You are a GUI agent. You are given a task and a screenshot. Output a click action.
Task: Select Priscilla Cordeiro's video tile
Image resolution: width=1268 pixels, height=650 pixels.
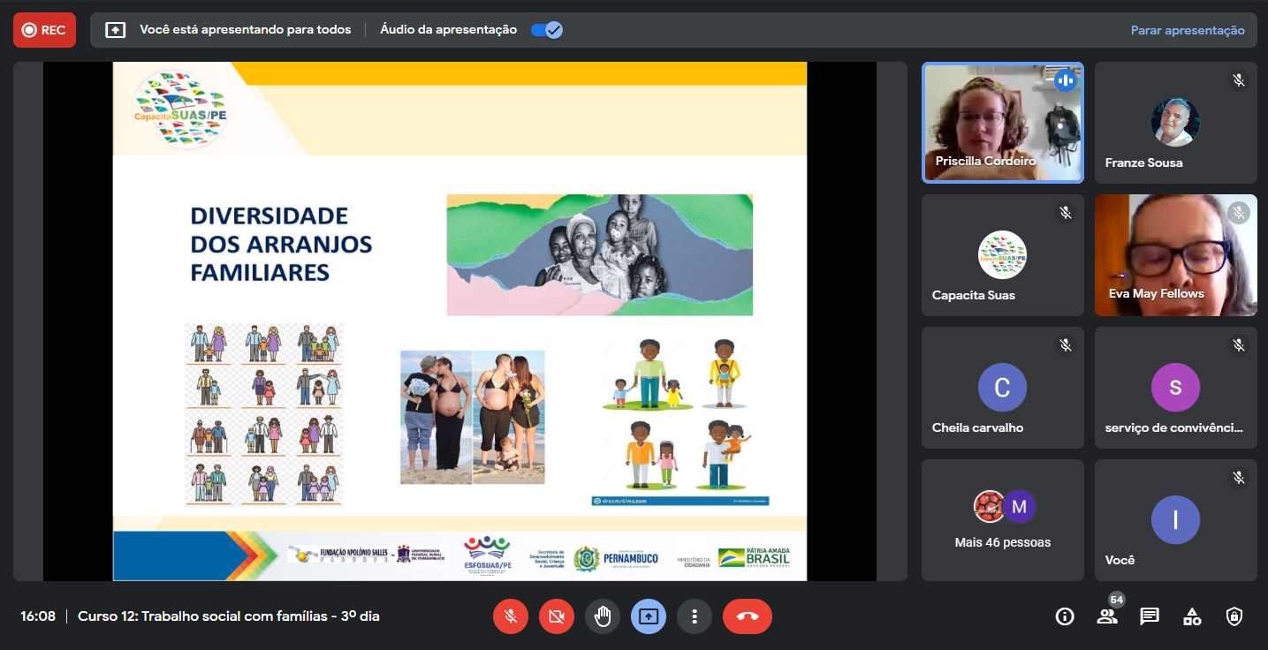coord(1002,123)
